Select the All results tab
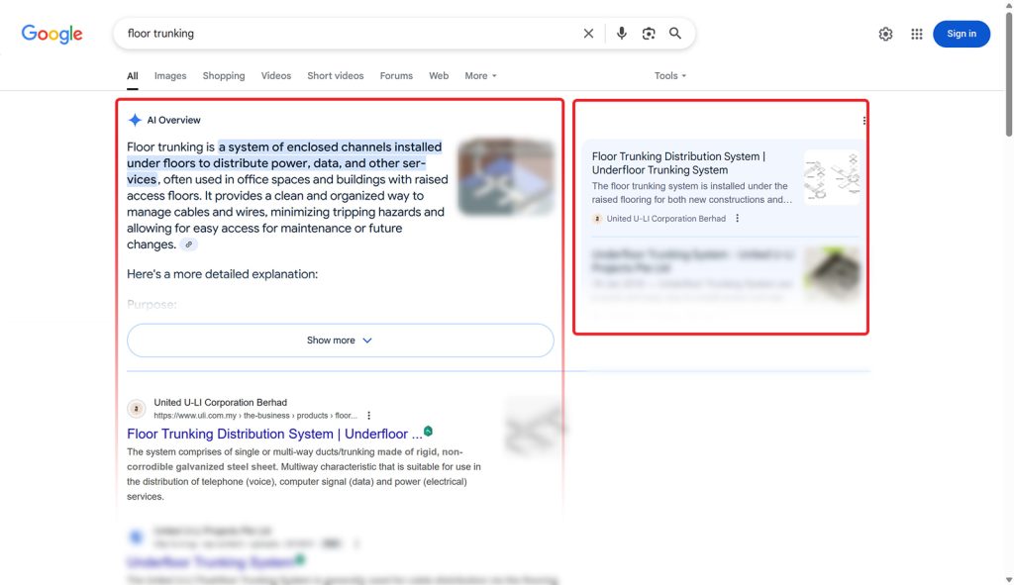This screenshot has width=1014, height=585. tap(133, 76)
